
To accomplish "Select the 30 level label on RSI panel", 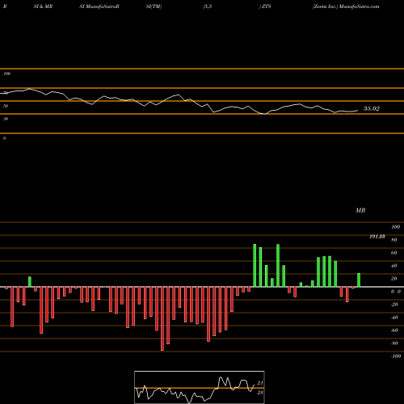I will tap(6, 119).
